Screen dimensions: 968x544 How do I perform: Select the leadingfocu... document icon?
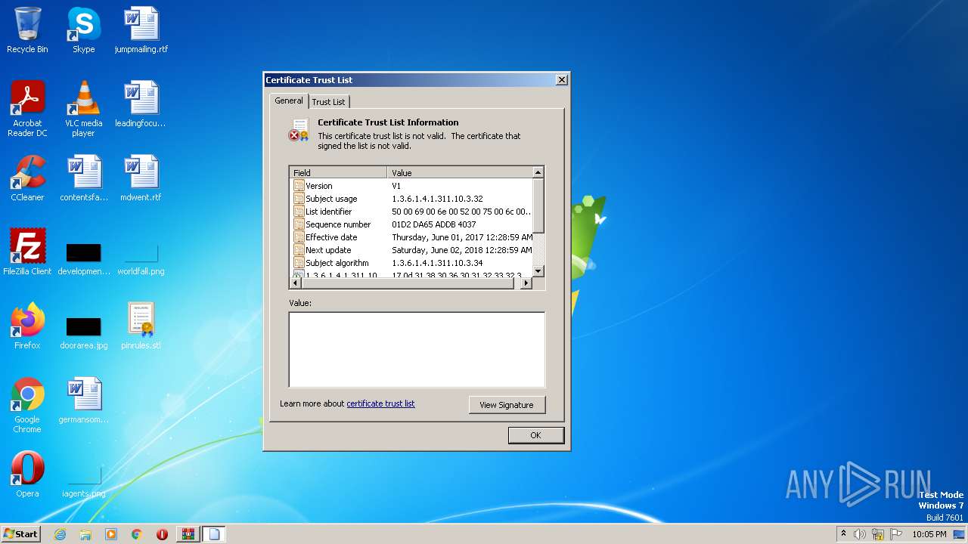(x=141, y=104)
